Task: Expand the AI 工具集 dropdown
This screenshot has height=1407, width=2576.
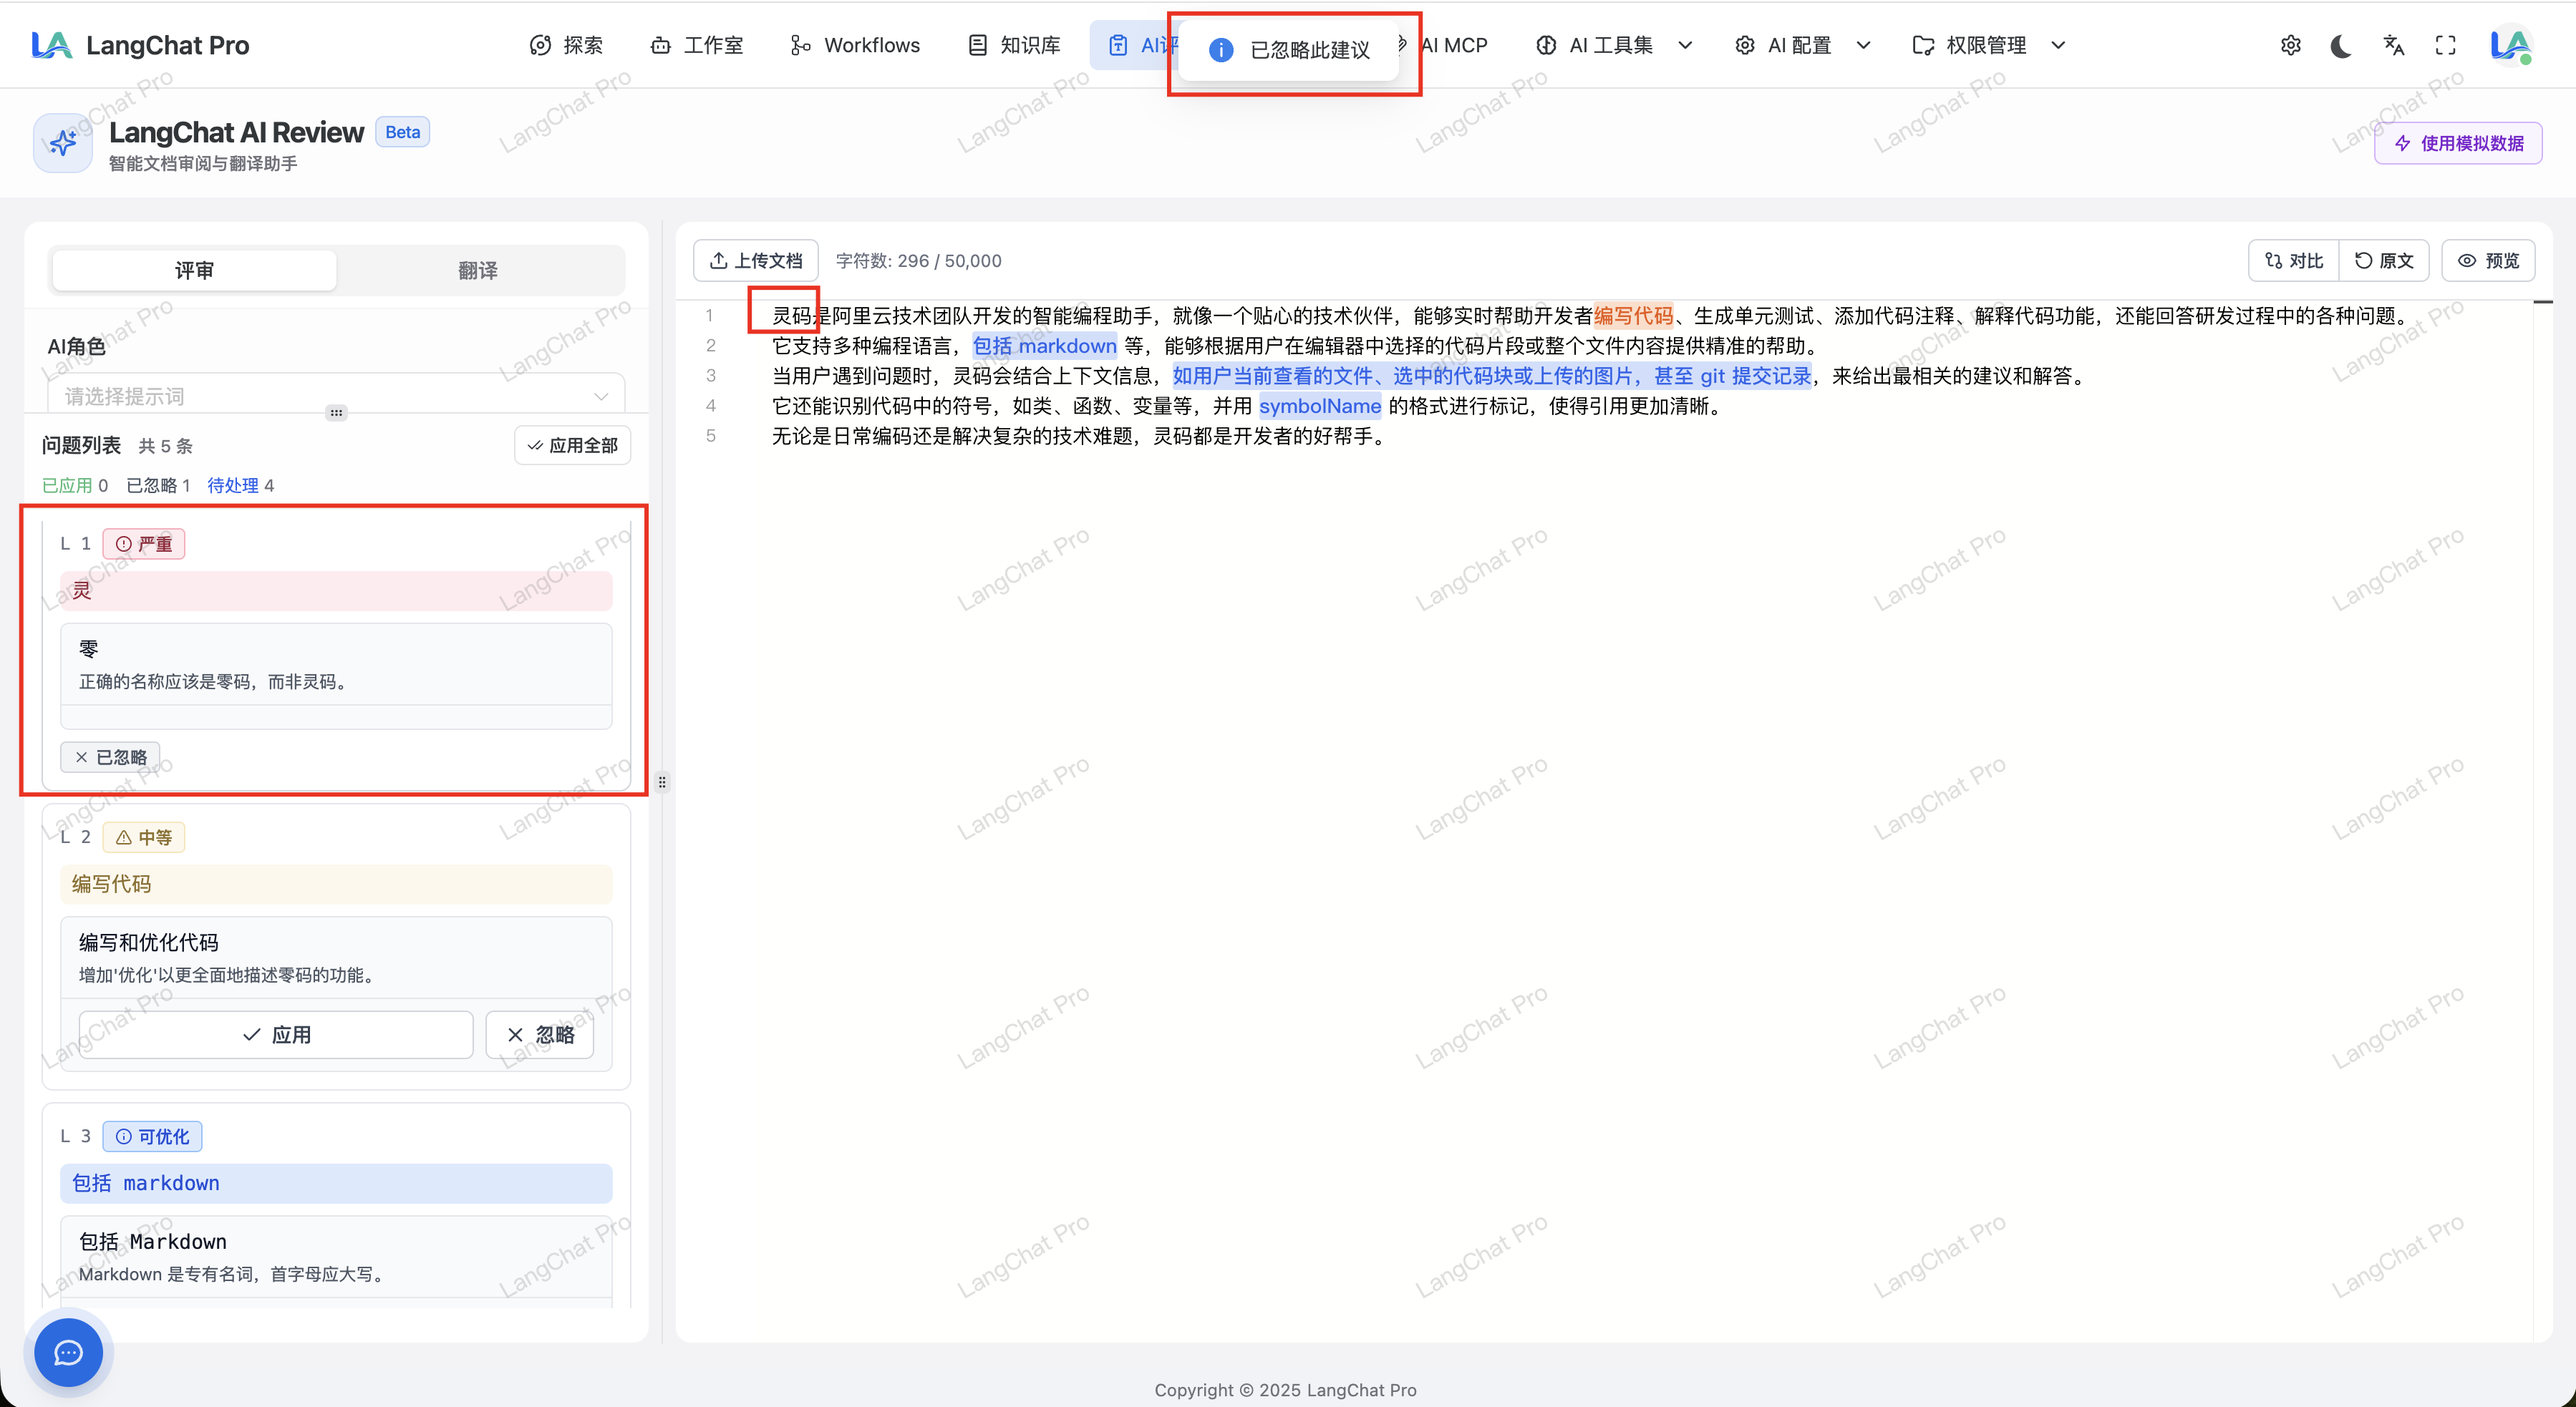Action: (1613, 45)
